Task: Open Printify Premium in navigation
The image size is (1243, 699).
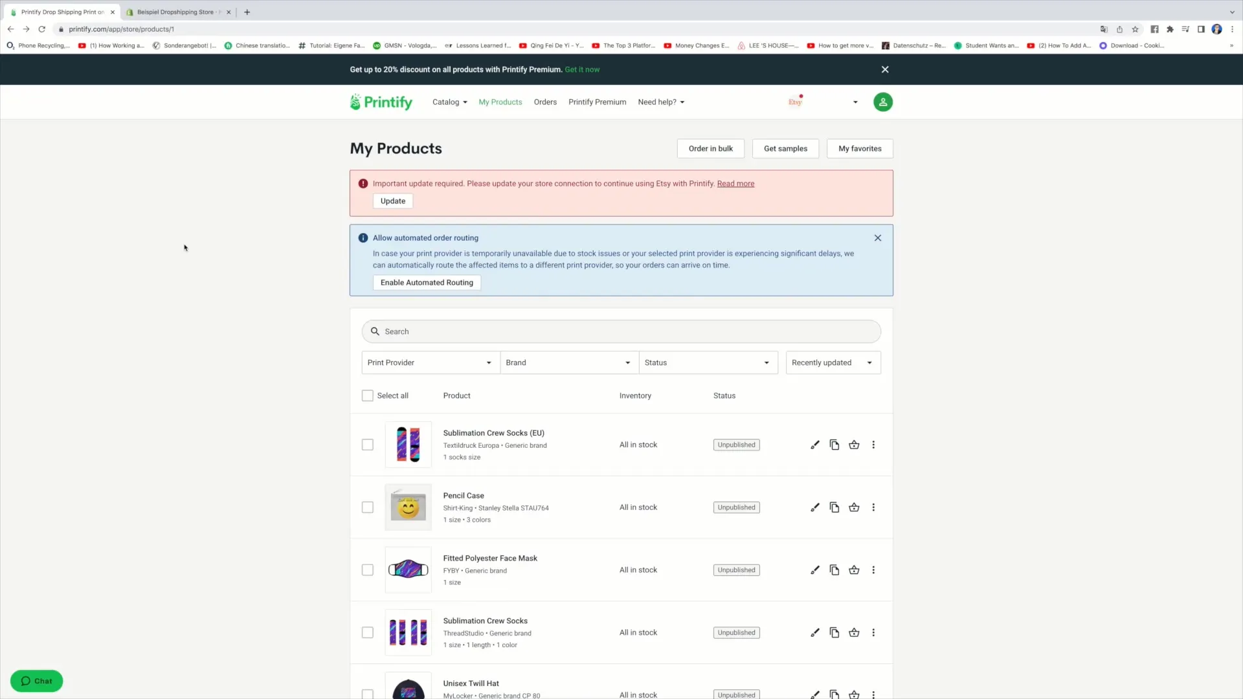Action: click(597, 102)
